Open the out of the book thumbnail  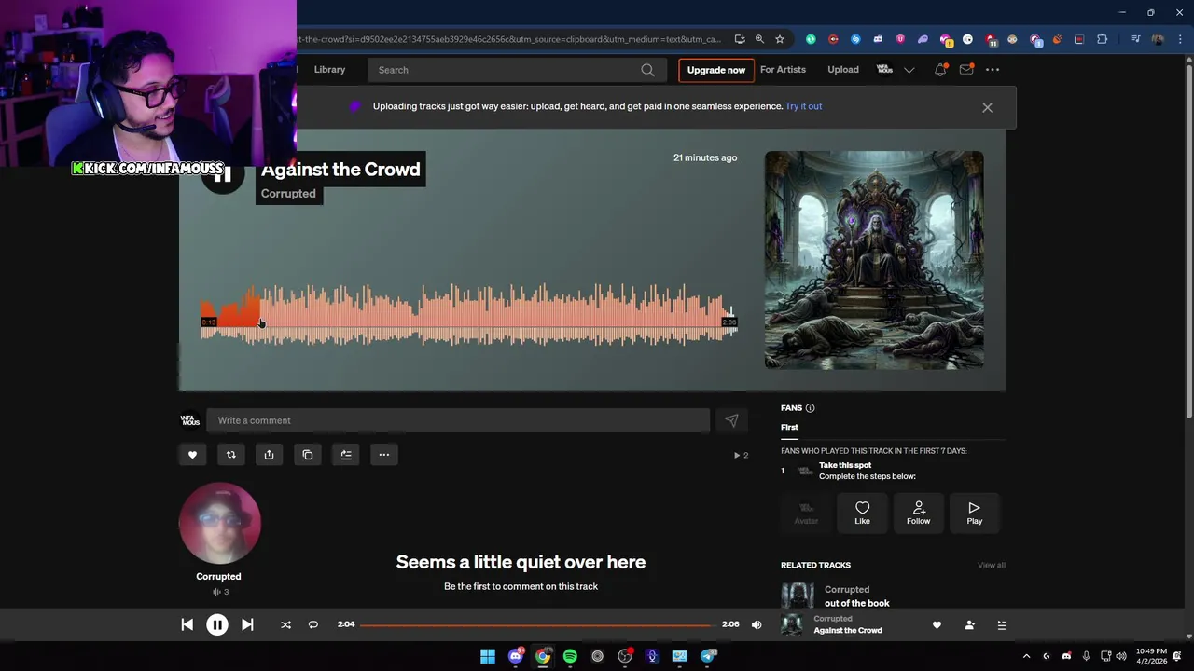click(x=798, y=596)
